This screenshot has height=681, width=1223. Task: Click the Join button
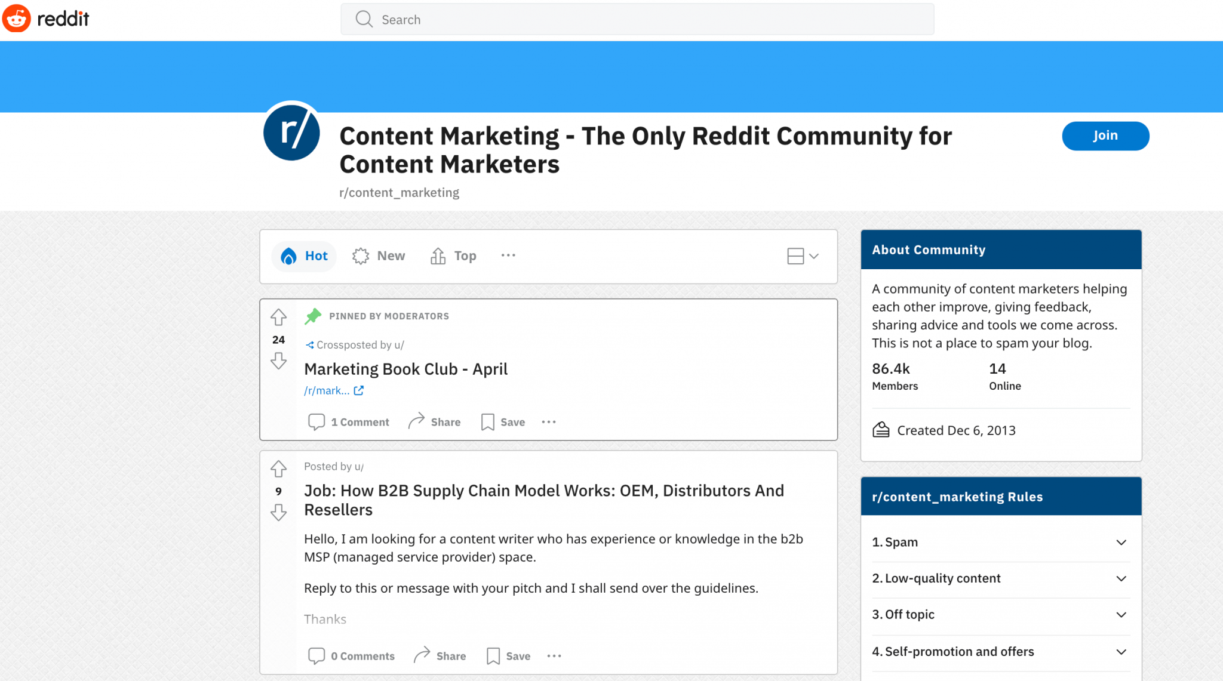click(x=1105, y=135)
